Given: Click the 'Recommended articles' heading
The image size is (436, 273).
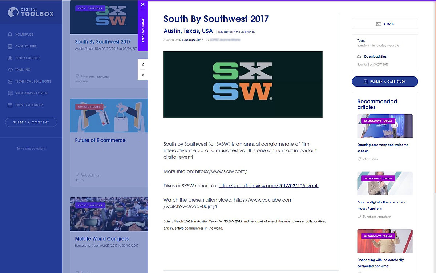Looking at the screenshot, I should pos(377,104).
